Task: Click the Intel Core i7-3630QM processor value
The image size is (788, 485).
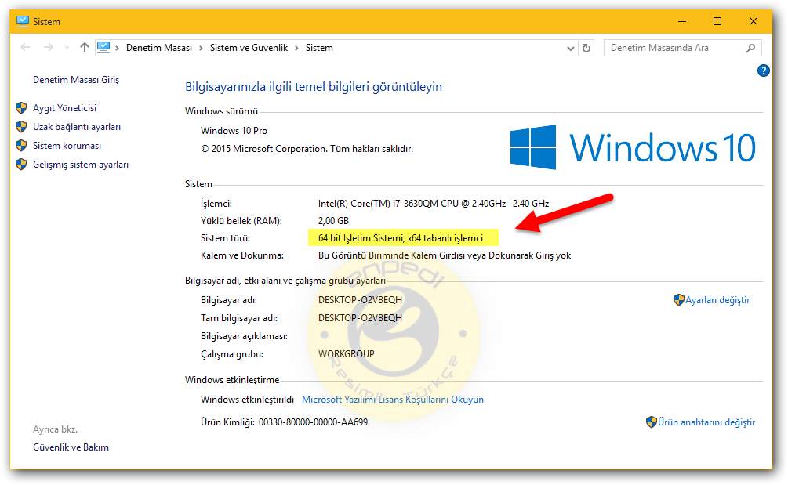Action: [x=433, y=204]
